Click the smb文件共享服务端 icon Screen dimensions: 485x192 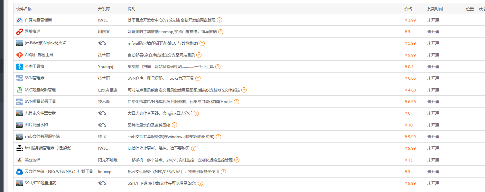point(19,136)
